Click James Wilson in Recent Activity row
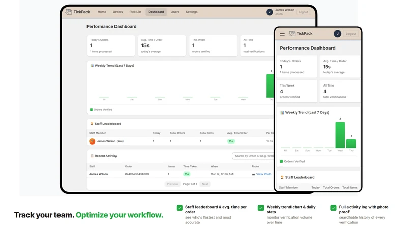Screen dimensions: 407x229 pyautogui.click(x=98, y=174)
